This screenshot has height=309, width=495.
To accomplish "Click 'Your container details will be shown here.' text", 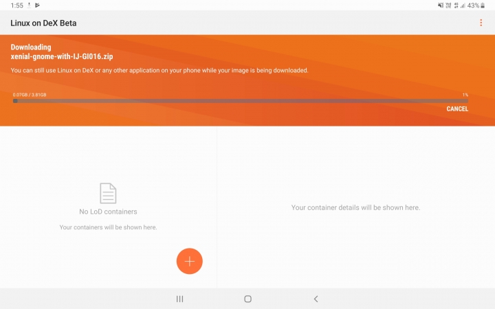I will 356,207.
